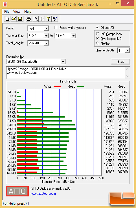Click the 2 MB read value 307134
The image size is (136, 208).
[122, 142]
